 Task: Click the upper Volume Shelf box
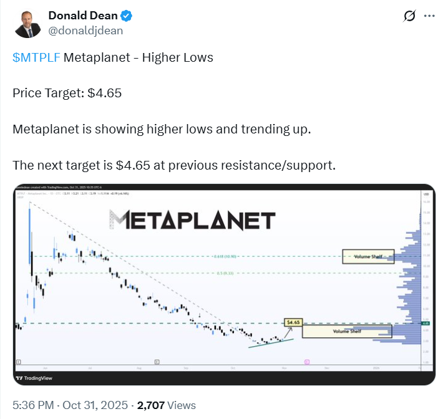click(x=368, y=256)
